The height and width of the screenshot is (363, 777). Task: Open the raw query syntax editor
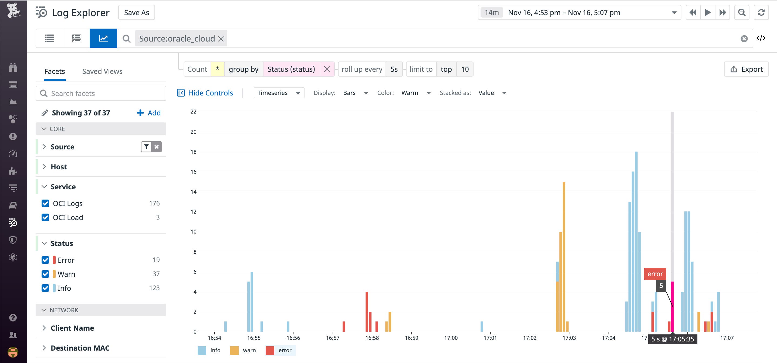[x=762, y=38]
